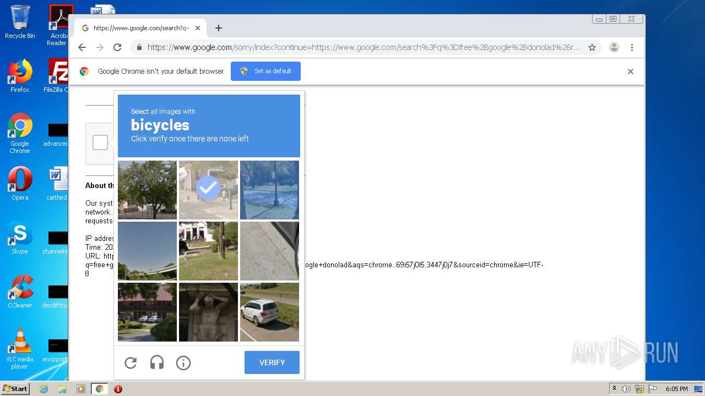Viewport: 705px width, 396px height.
Task: Open the Windows Start menu
Action: pyautogui.click(x=15, y=389)
